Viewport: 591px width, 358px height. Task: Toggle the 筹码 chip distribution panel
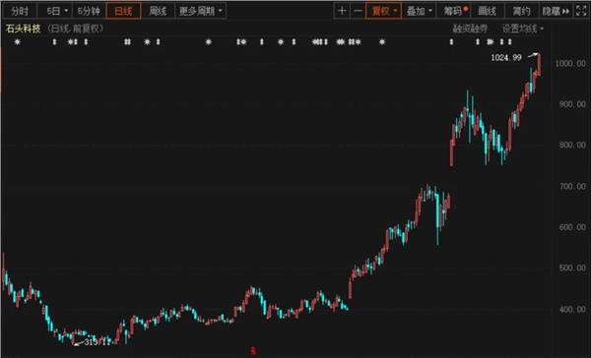click(x=453, y=11)
